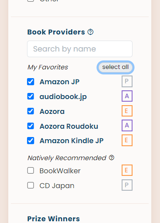Click the E badge beside Aozora
The image size is (160, 223).
point(127,111)
